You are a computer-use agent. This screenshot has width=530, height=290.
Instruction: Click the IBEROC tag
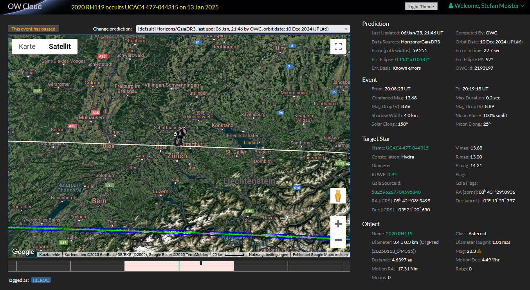point(41,280)
